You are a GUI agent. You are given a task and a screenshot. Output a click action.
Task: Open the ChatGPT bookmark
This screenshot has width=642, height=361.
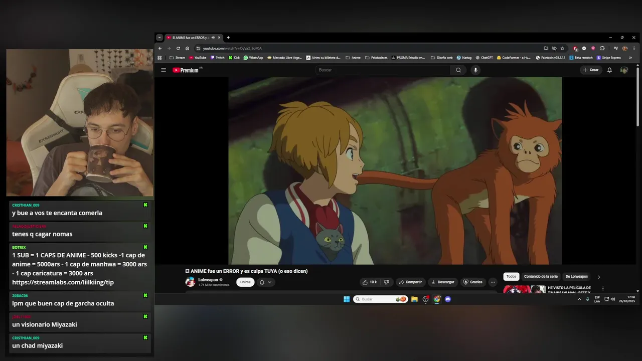[484, 58]
